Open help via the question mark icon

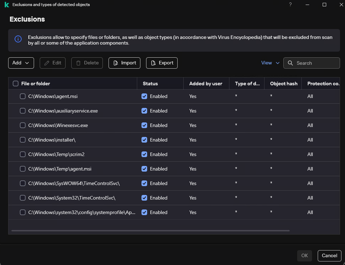tap(290, 5)
